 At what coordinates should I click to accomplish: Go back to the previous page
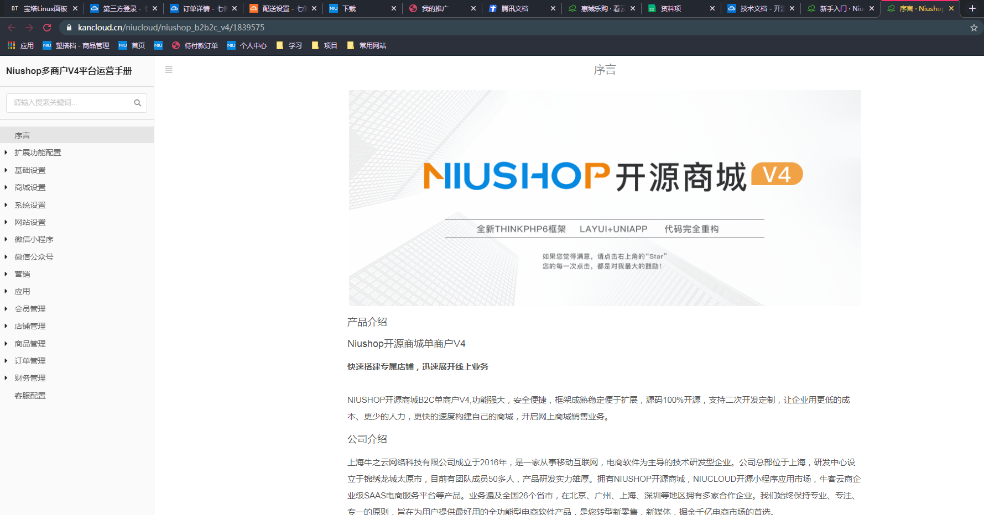coord(12,28)
